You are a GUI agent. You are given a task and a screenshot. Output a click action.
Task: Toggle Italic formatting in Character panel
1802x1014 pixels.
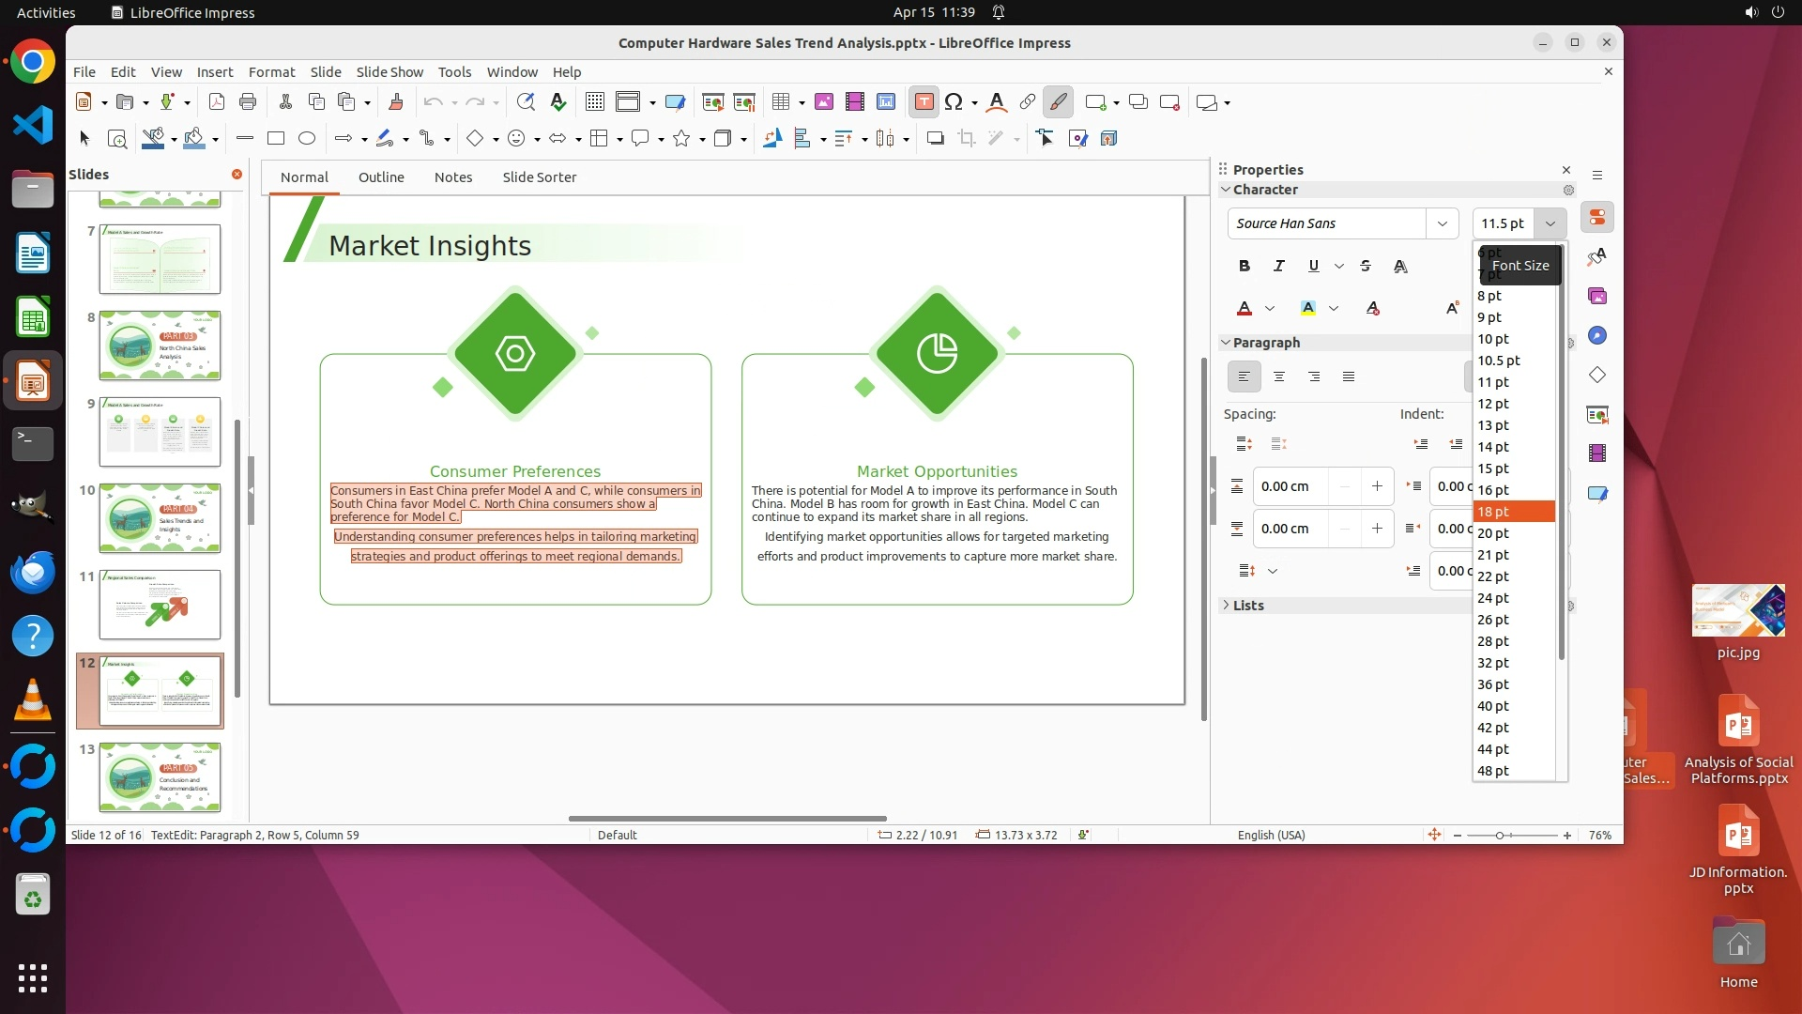[1278, 266]
